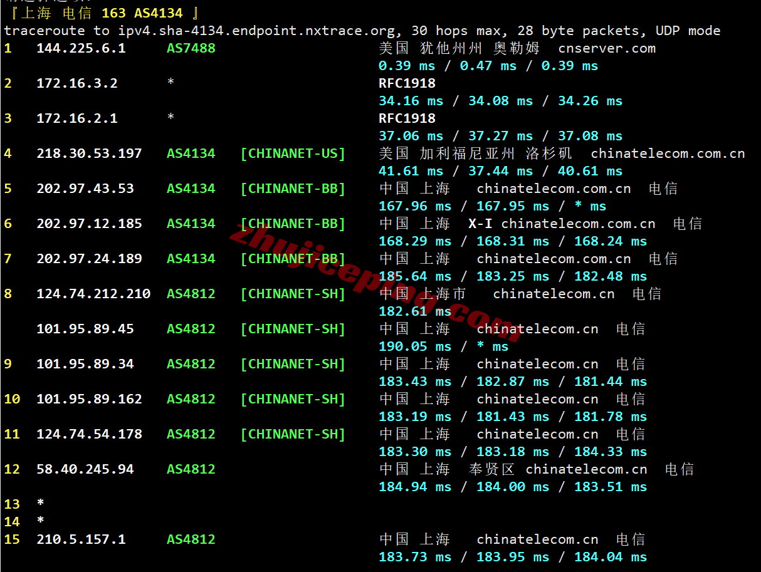This screenshot has width=761, height=572.
Task: Click IP address 124.74.54.178
Action: coord(89,434)
